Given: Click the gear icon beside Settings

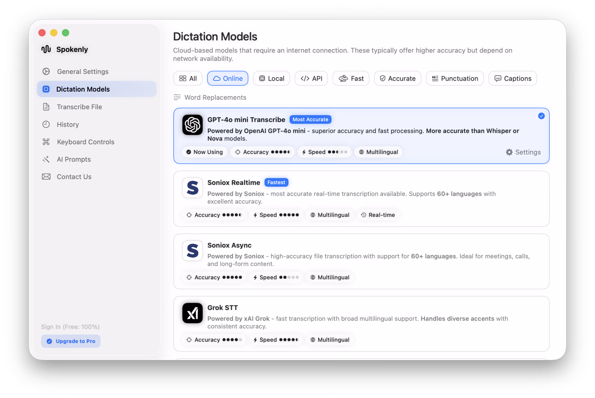Looking at the screenshot, I should 509,152.
